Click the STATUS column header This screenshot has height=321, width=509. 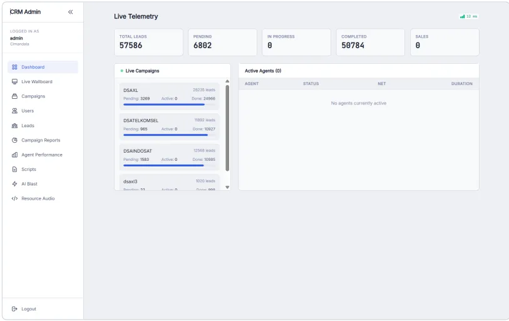pos(311,84)
